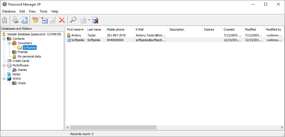This screenshot has height=137, width=285.
Task: Open the Help menu
Action: [x=55, y=11]
